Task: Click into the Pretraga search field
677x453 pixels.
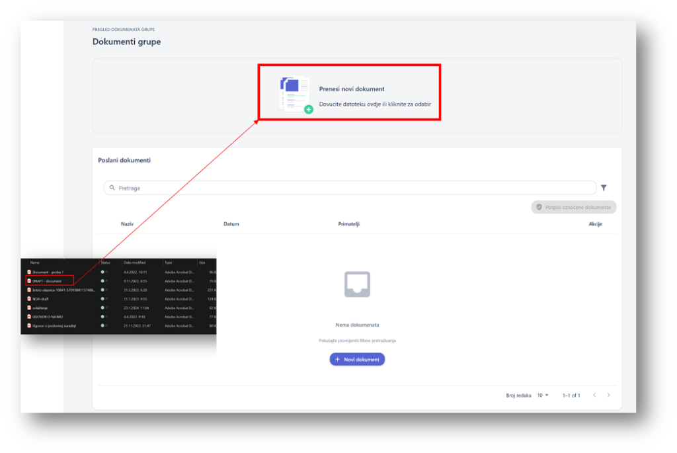Action: (x=350, y=188)
